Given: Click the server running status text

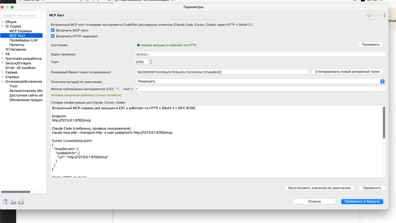Looking at the screenshot, I should click(169, 45).
